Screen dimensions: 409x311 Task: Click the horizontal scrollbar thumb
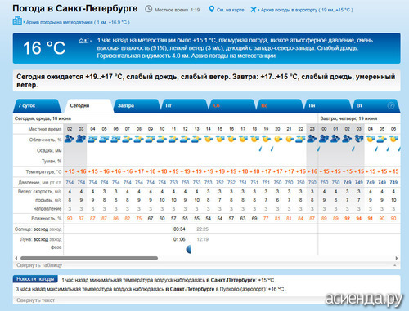click(89, 258)
